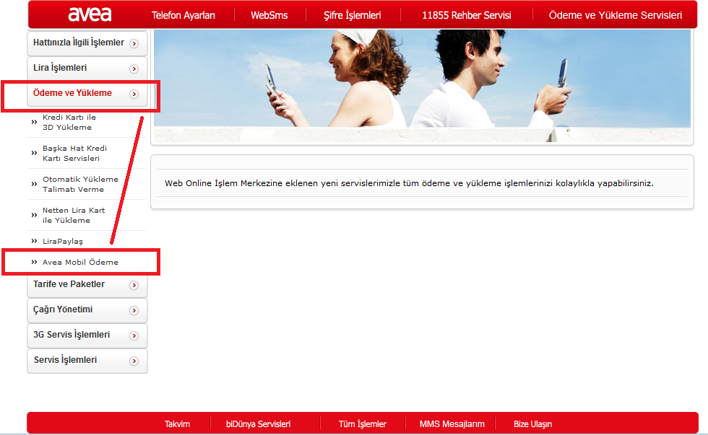This screenshot has width=708, height=435.
Task: Open Başka Hat Kredi Kartı Servisleri
Action: 74,154
